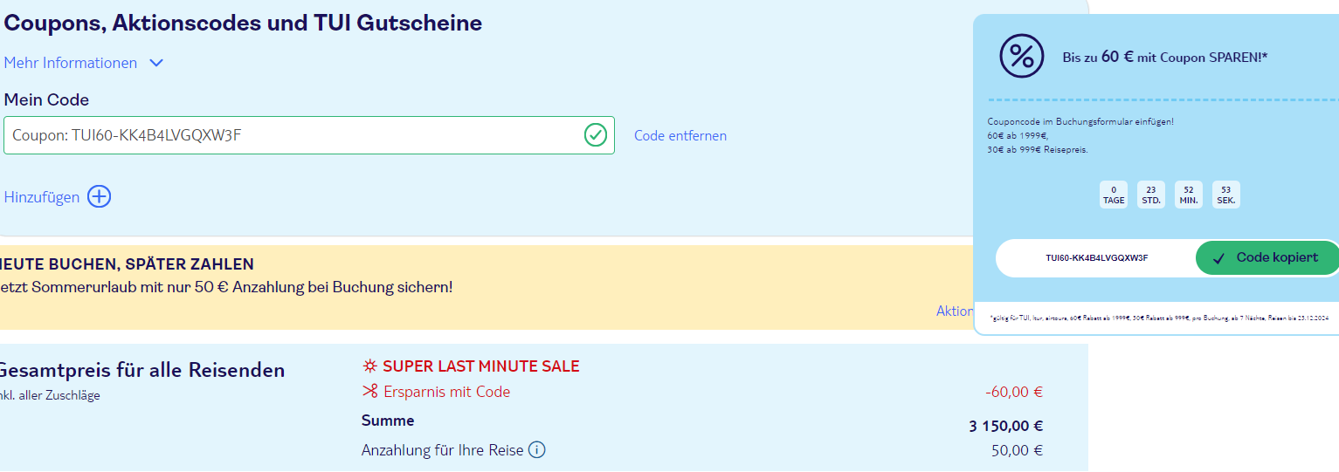Click the MIN. countdown box

(x=1189, y=195)
